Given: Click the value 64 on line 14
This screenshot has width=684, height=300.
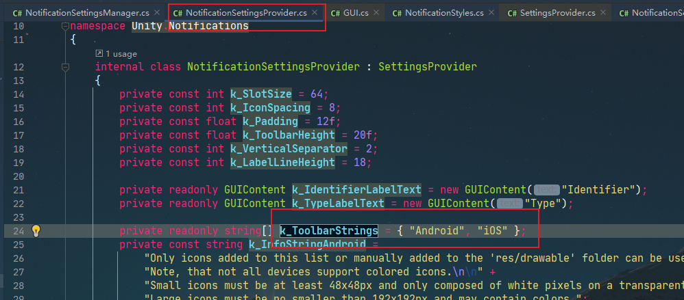Looking at the screenshot, I should (x=316, y=94).
